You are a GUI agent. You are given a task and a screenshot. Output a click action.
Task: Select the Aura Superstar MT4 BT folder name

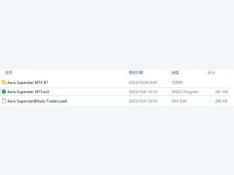28,82
